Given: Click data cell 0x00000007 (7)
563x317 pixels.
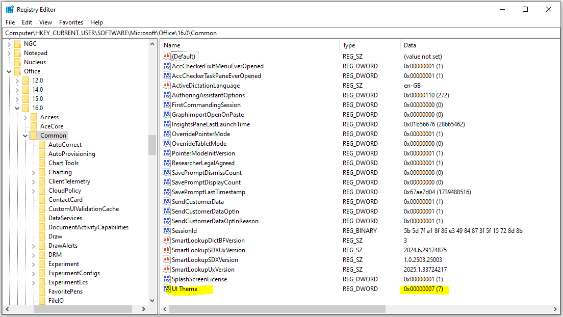Looking at the screenshot, I should [x=423, y=288].
